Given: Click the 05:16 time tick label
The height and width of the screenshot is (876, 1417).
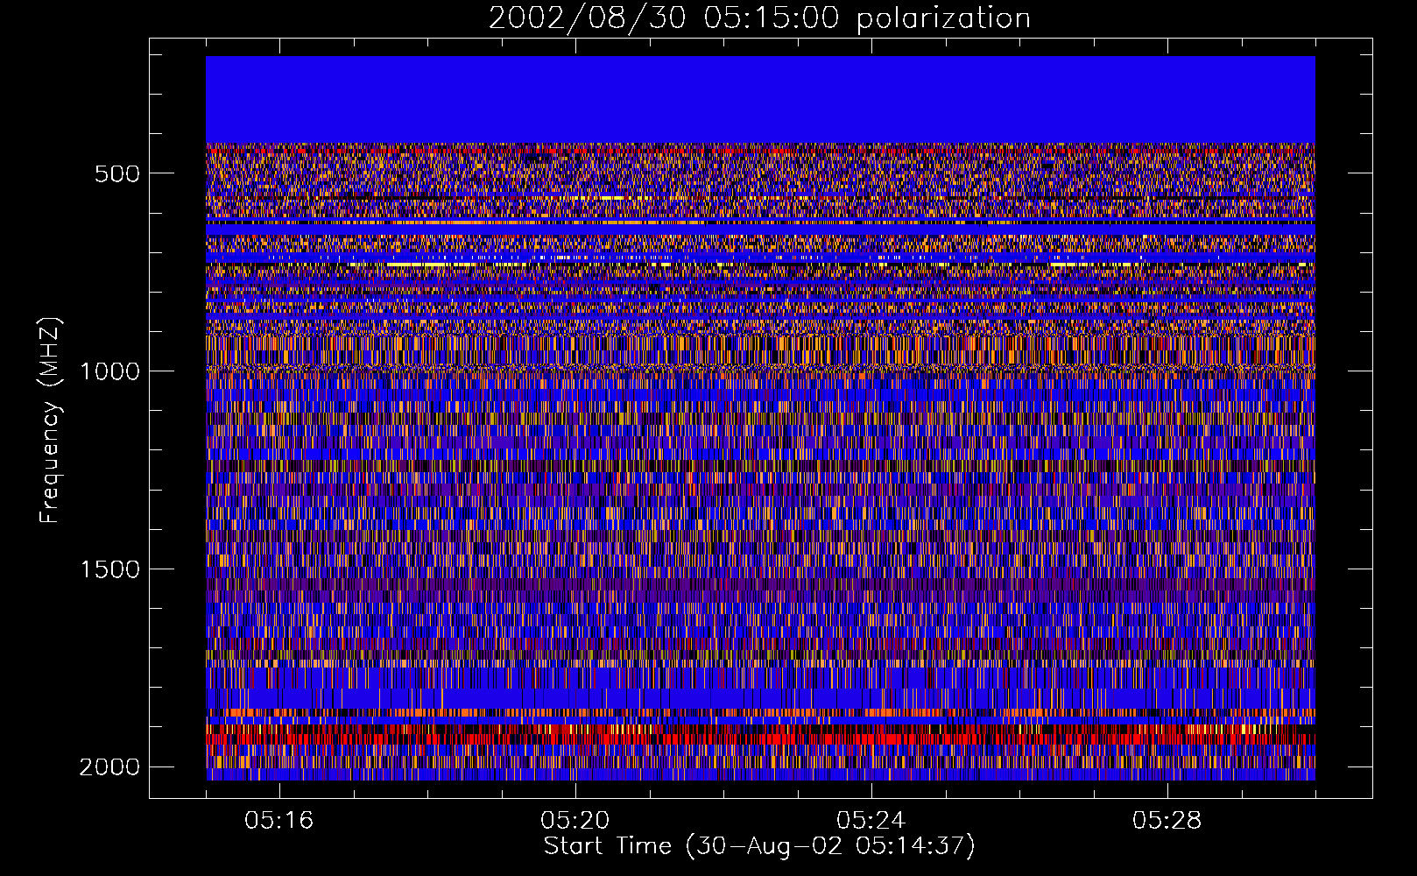Looking at the screenshot, I should (279, 821).
